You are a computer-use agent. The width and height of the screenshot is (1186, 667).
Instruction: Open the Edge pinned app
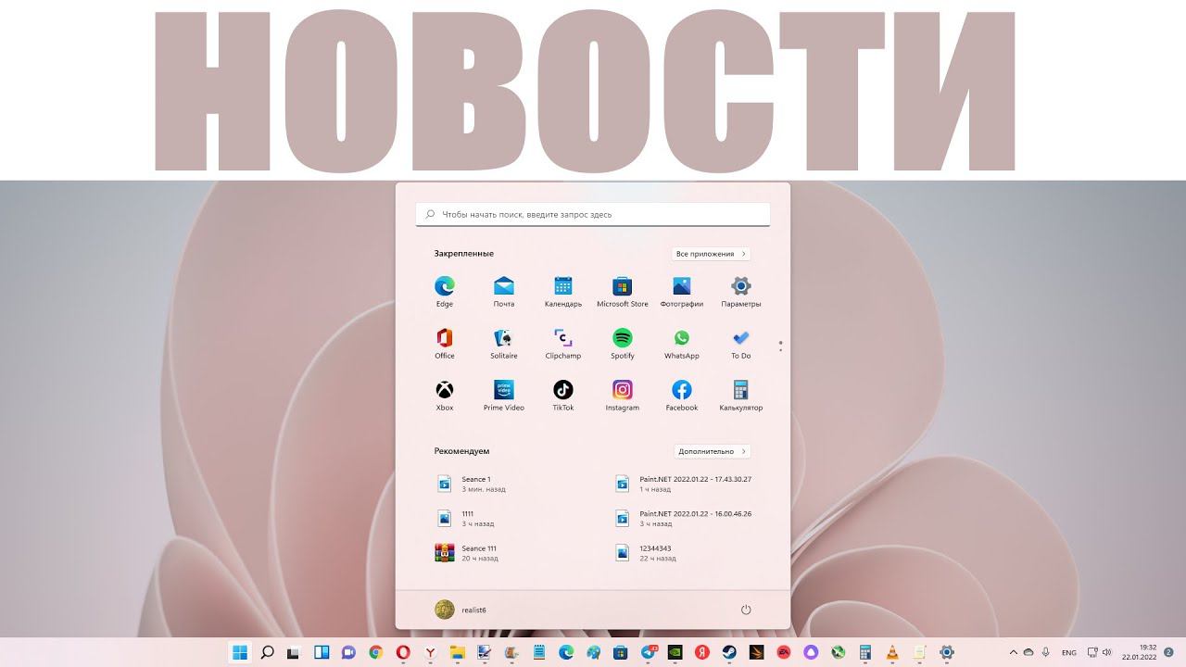445,291
